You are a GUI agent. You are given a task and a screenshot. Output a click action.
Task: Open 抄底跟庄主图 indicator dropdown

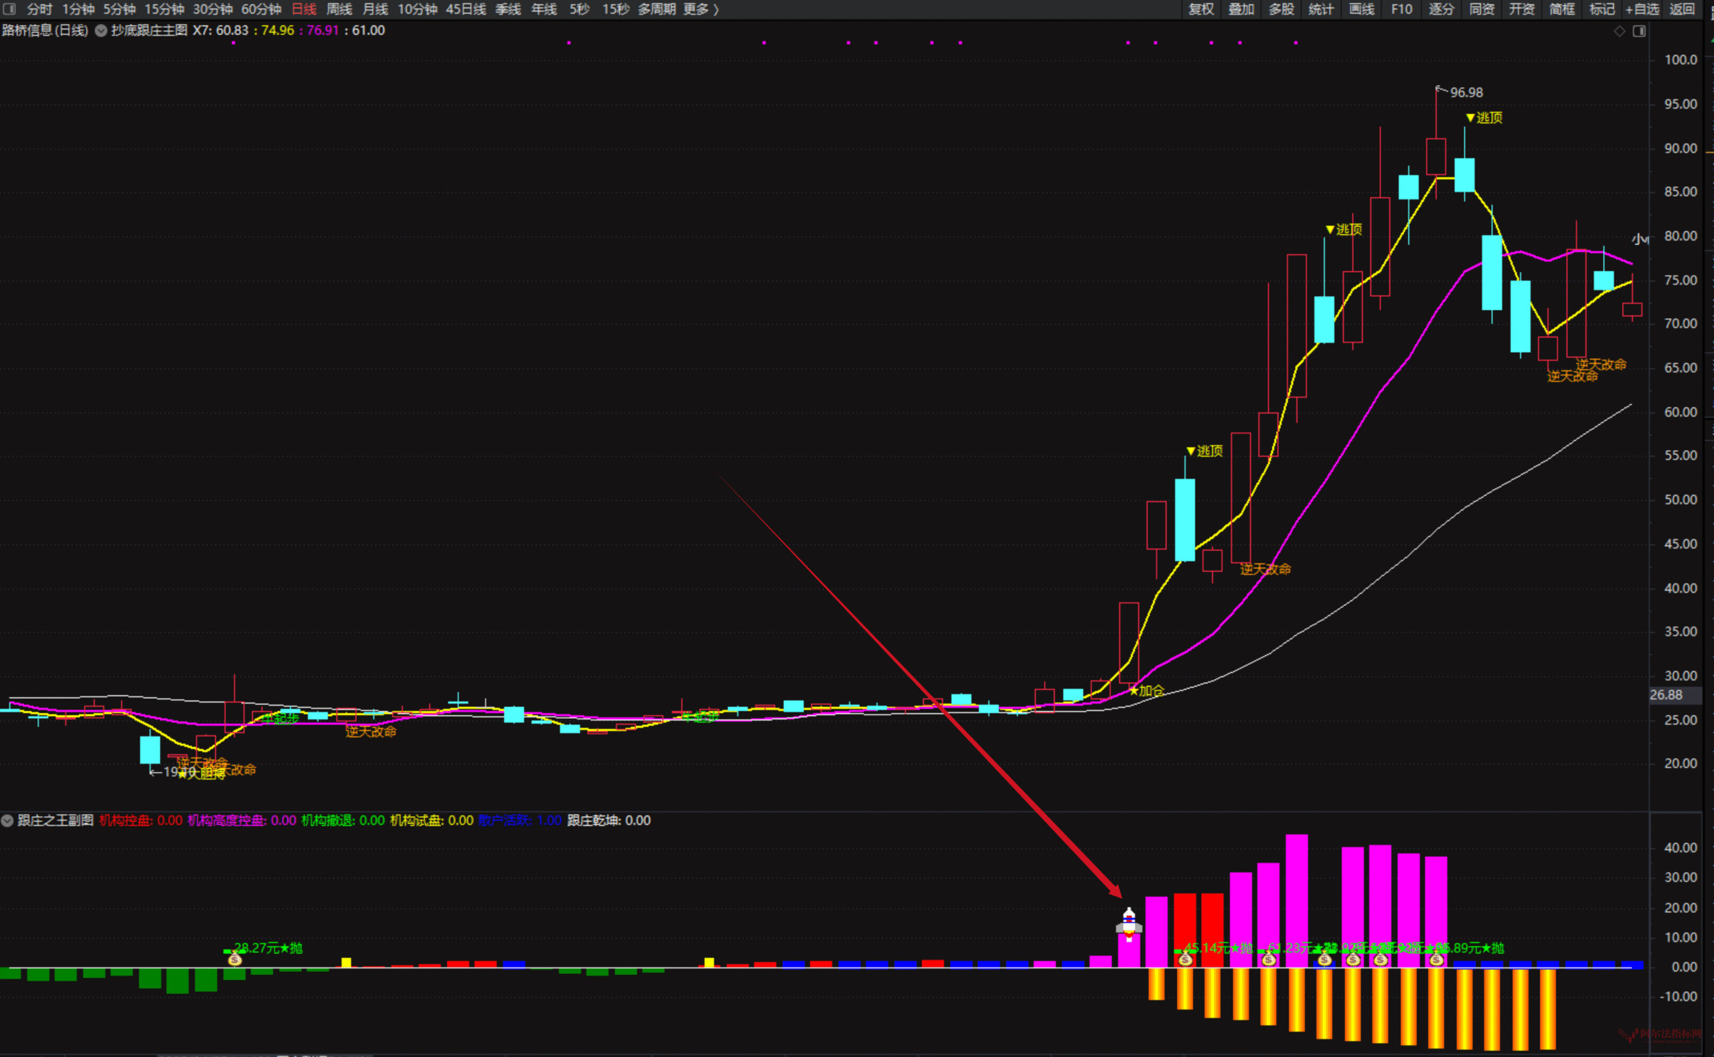click(x=100, y=31)
